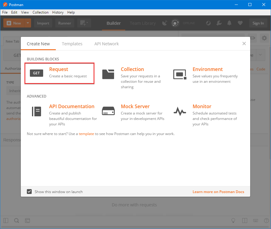
Task: Expand the New button dropdown arrow
Action: tap(28, 23)
